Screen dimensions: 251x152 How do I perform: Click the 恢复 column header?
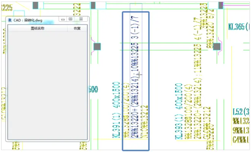(77, 28)
